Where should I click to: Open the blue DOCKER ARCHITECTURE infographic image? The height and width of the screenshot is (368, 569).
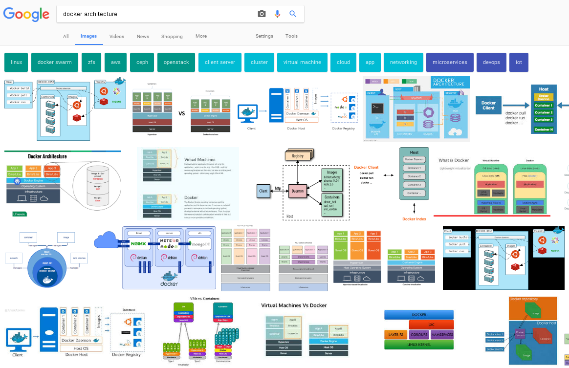pyautogui.click(x=416, y=109)
